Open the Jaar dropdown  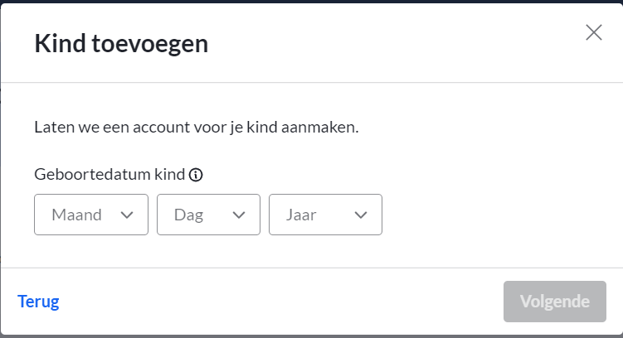click(x=325, y=215)
